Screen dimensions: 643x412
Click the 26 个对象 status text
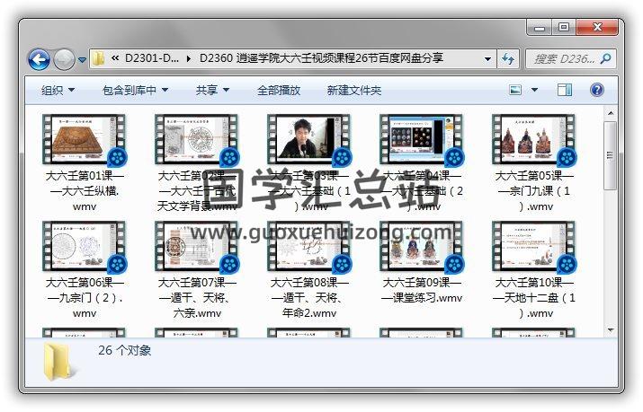pyautogui.click(x=125, y=351)
